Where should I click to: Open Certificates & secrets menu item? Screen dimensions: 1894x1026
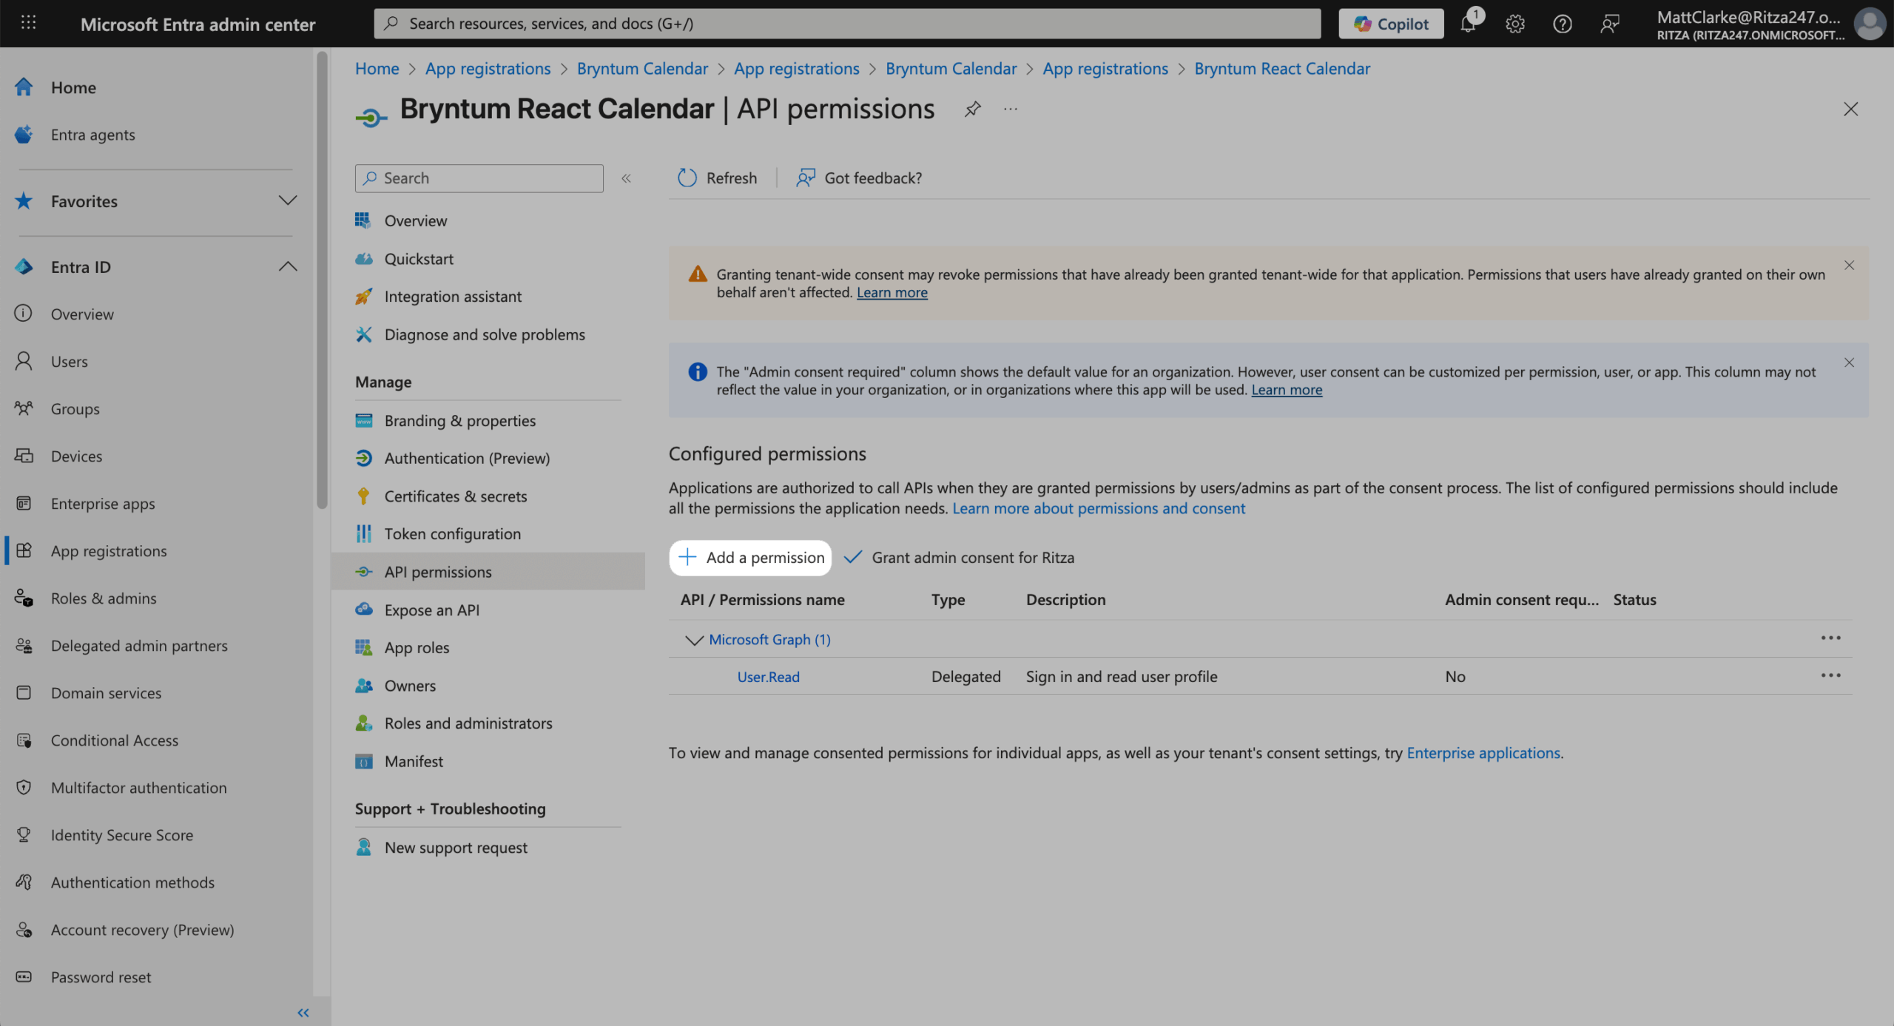(455, 496)
